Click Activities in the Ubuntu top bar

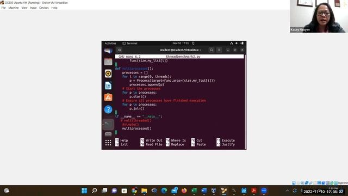[x=110, y=44]
